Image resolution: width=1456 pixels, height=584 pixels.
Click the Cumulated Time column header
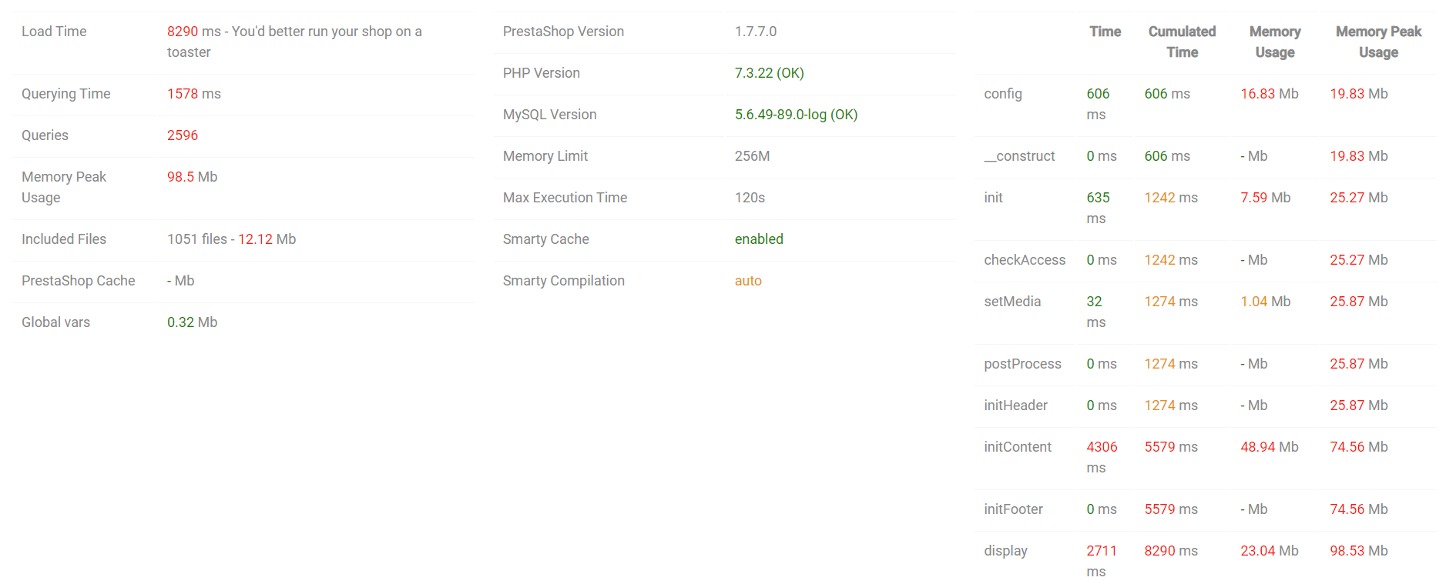click(x=1182, y=42)
